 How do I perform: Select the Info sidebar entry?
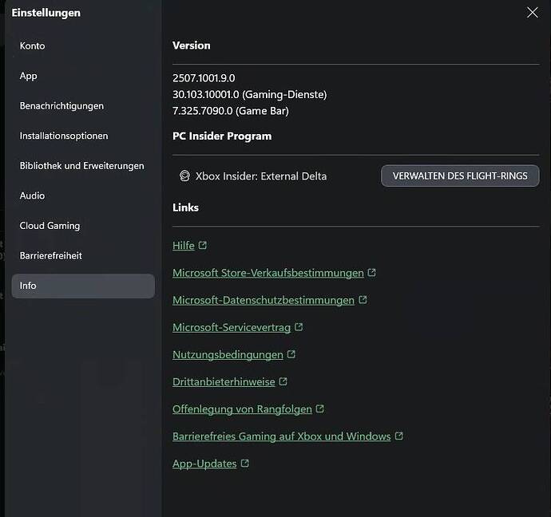point(83,286)
